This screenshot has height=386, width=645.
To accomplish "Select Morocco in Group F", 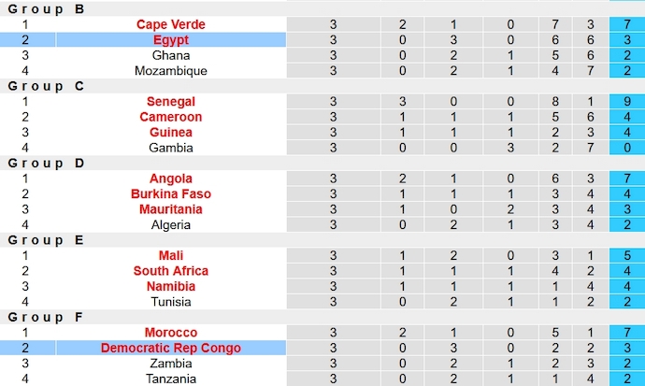I will pyautogui.click(x=170, y=333).
